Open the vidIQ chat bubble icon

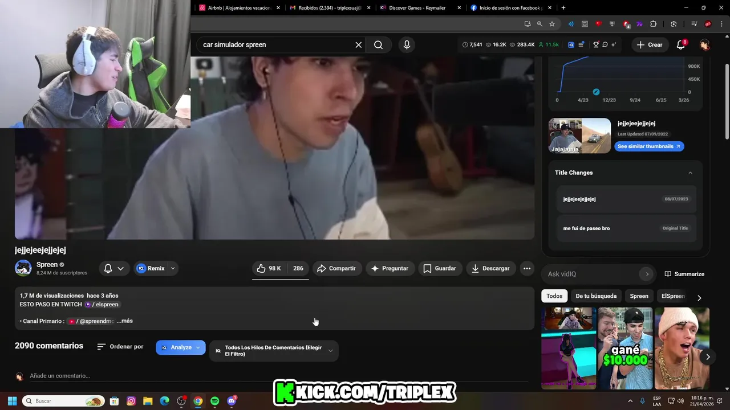(x=605, y=44)
